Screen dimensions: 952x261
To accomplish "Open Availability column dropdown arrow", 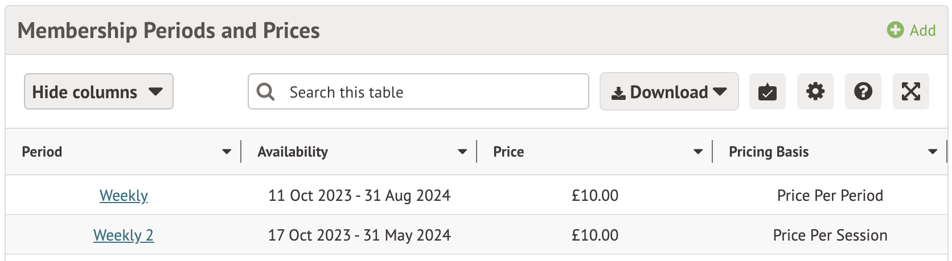I will point(462,151).
